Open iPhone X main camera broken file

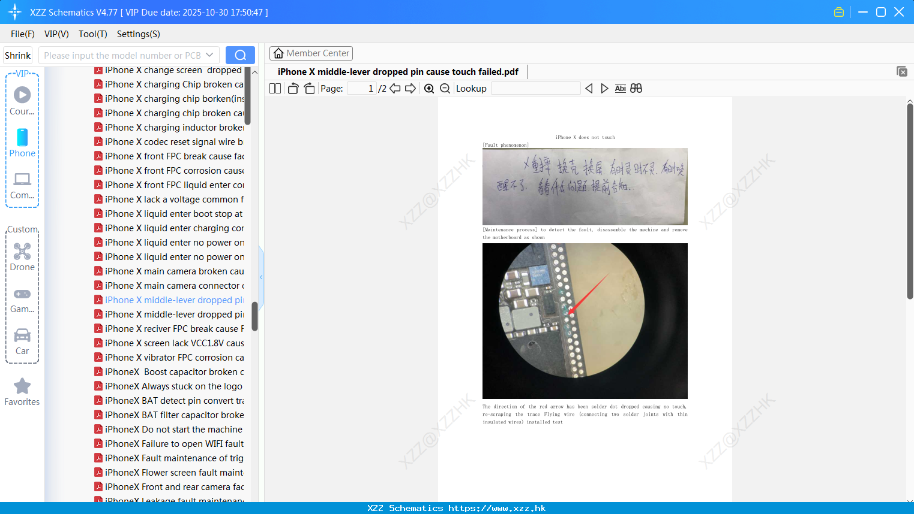[x=169, y=271]
